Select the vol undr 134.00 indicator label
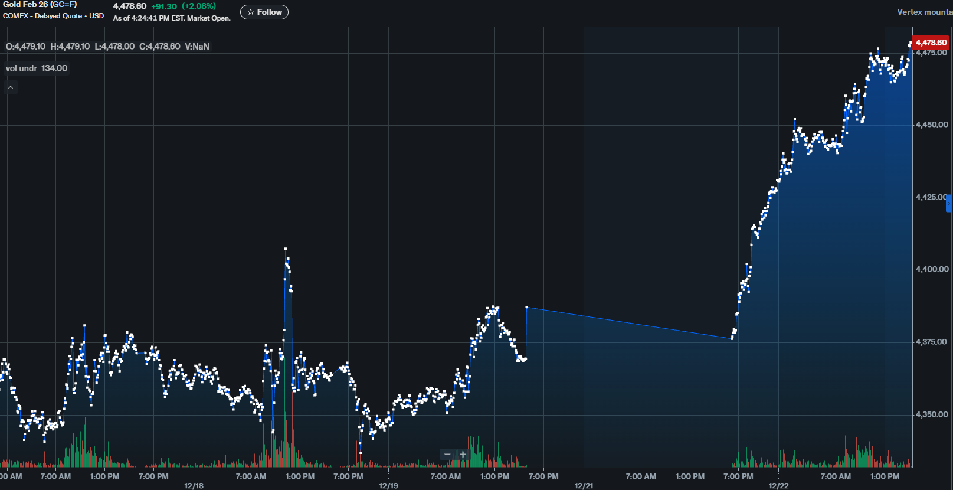Image resolution: width=953 pixels, height=490 pixels. click(37, 68)
